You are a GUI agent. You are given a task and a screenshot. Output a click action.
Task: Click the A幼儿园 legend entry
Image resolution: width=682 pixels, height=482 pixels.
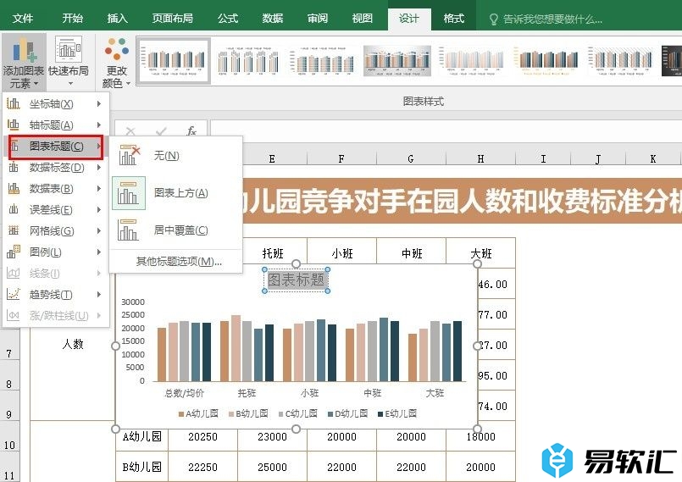[198, 413]
